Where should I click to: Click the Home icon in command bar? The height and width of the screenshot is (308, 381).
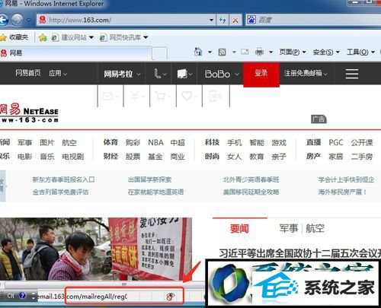coord(198,52)
